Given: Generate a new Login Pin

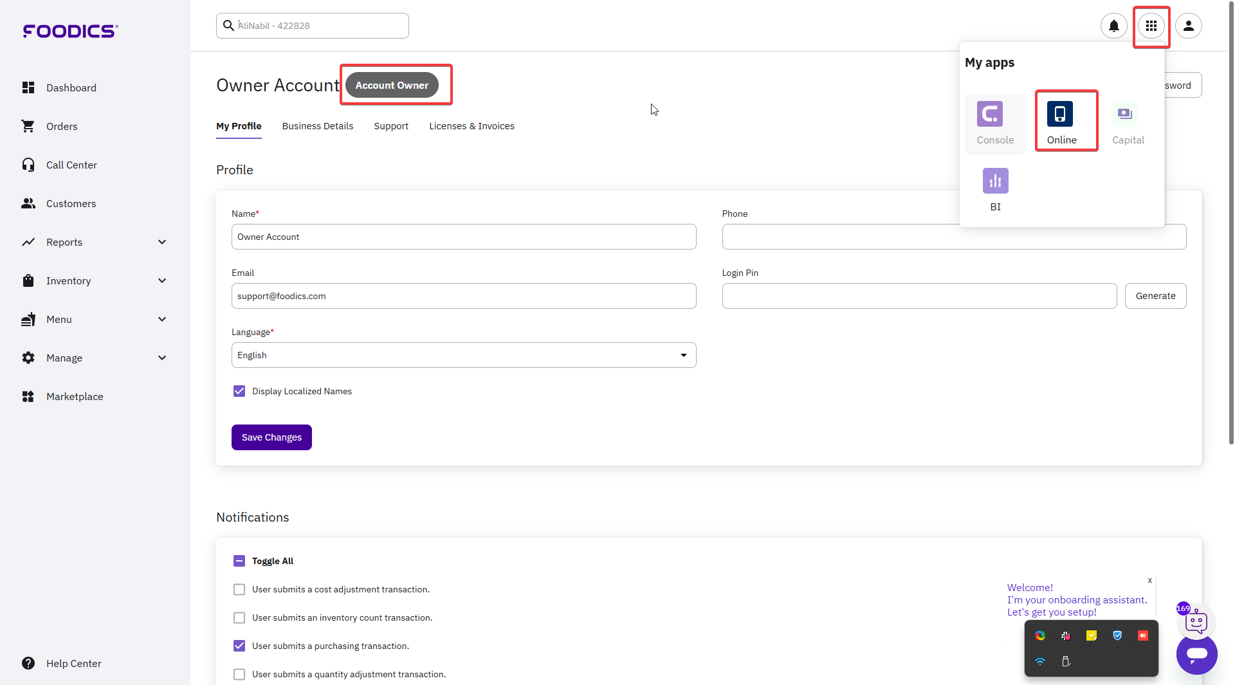Looking at the screenshot, I should point(1155,296).
